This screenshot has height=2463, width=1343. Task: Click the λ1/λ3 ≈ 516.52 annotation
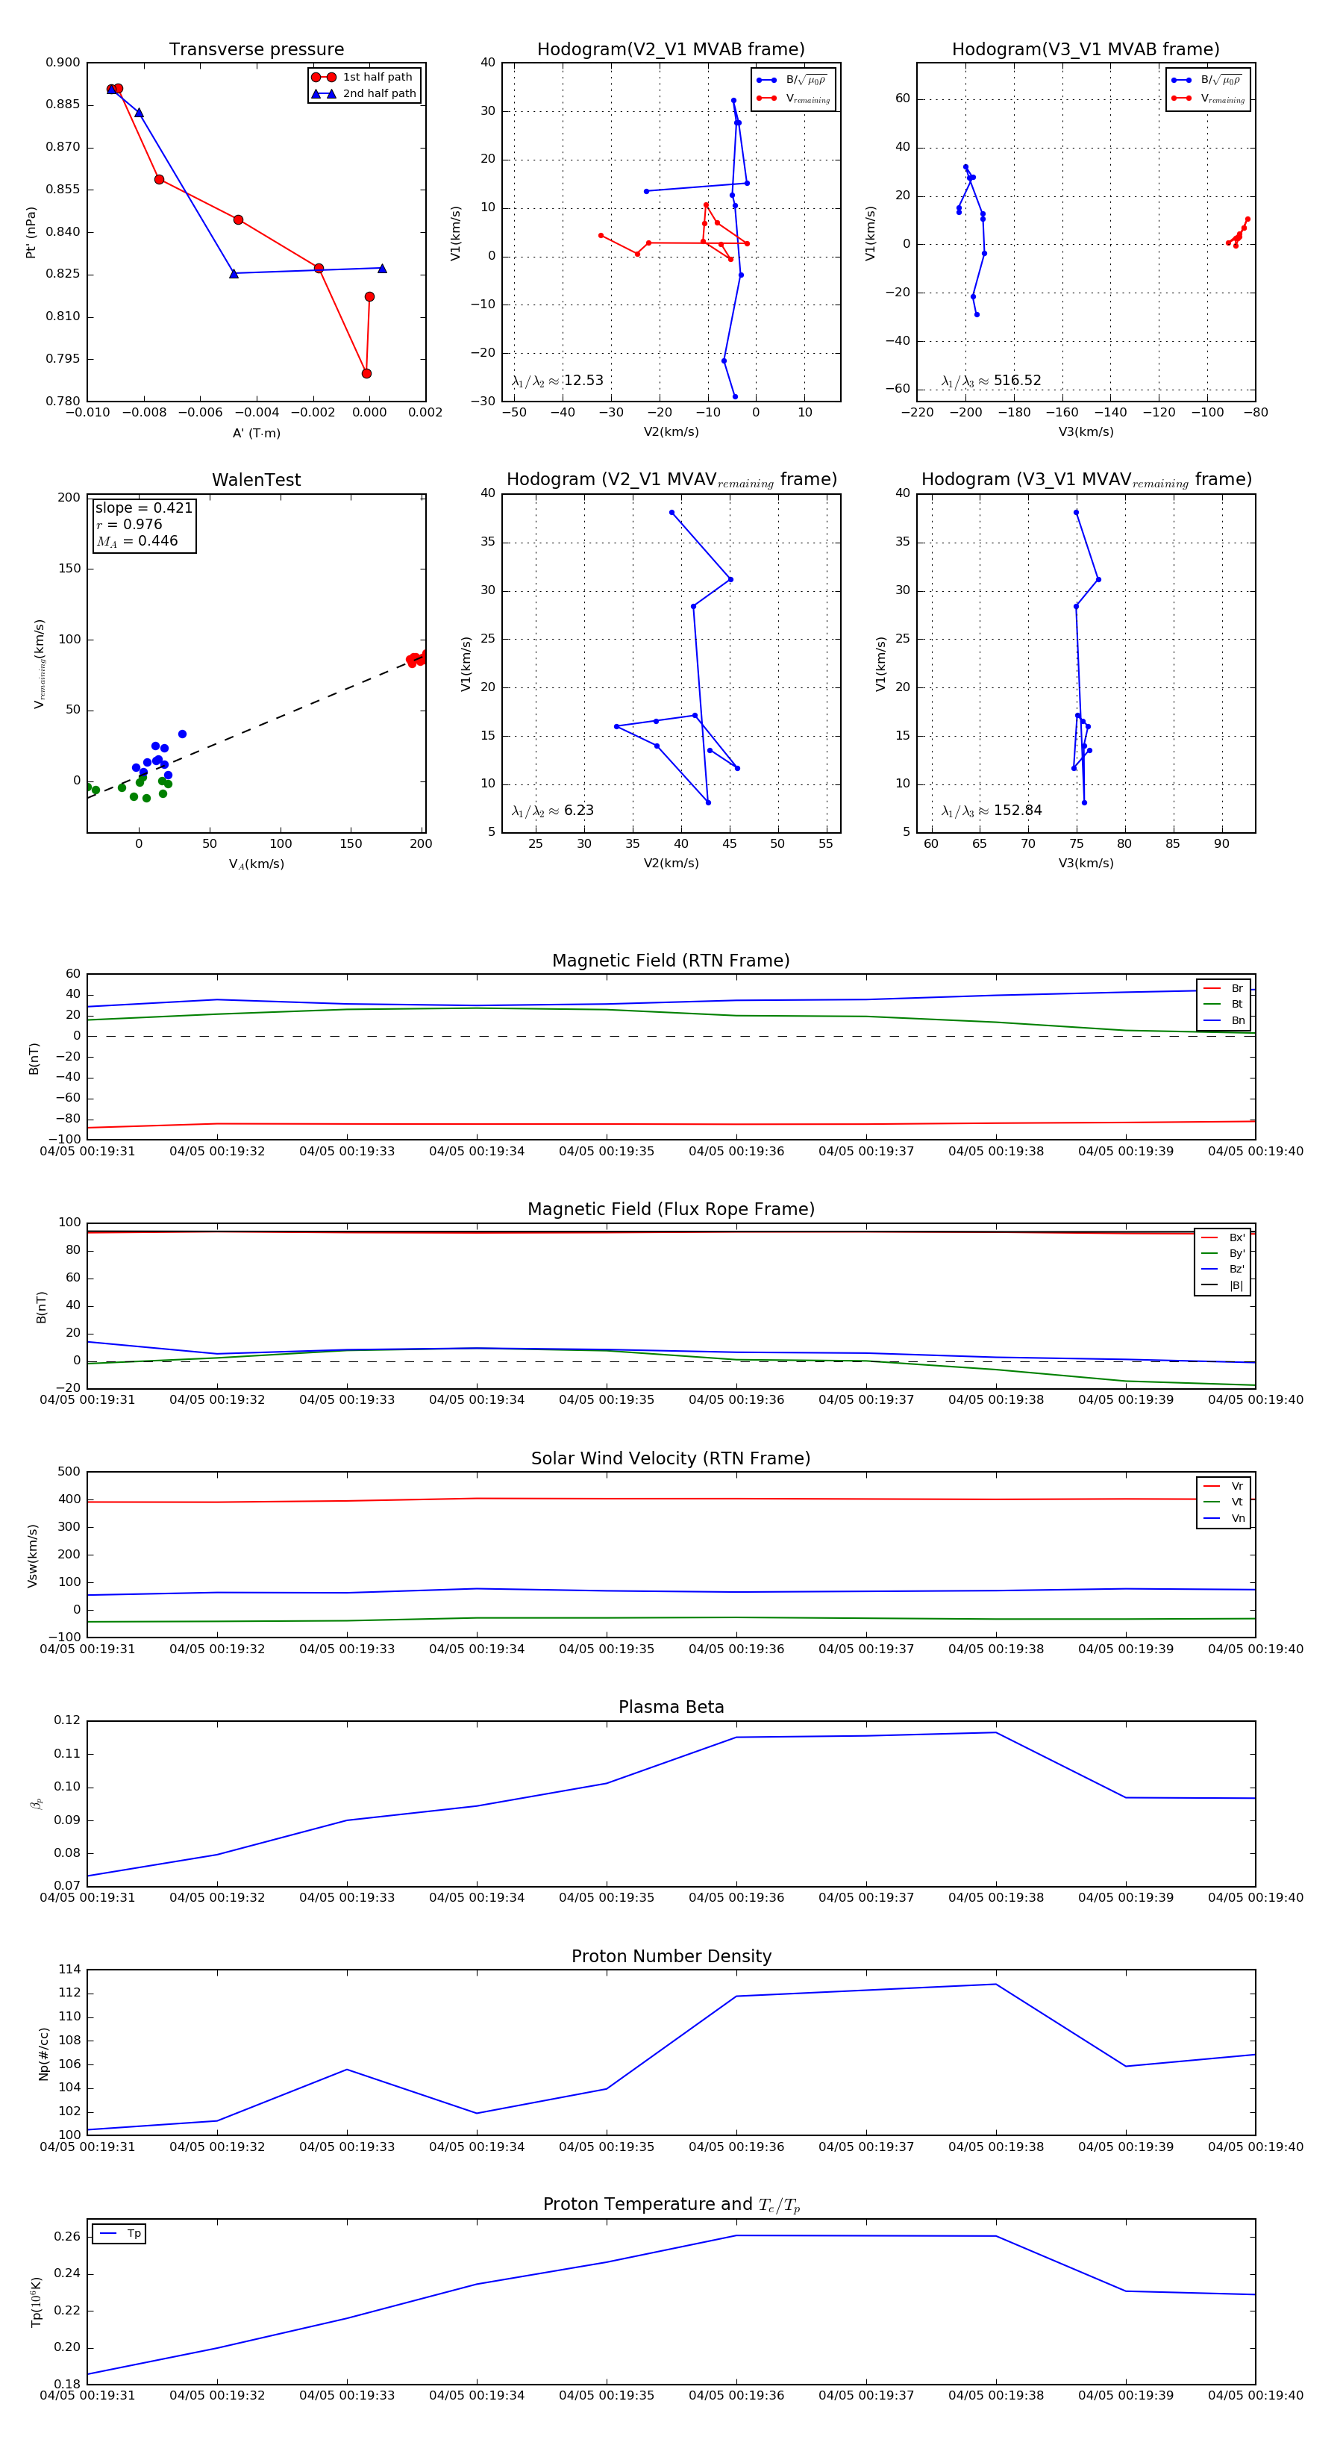tap(992, 381)
